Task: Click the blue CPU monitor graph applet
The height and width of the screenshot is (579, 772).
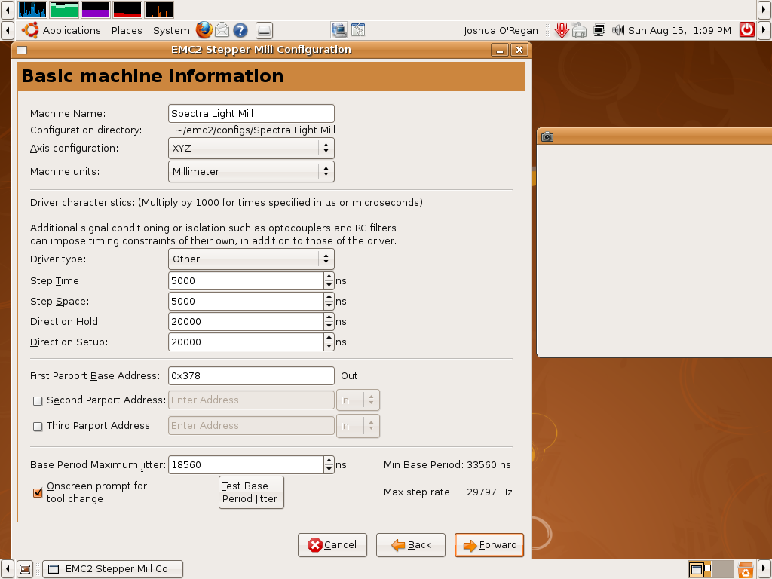Action: (x=32, y=9)
